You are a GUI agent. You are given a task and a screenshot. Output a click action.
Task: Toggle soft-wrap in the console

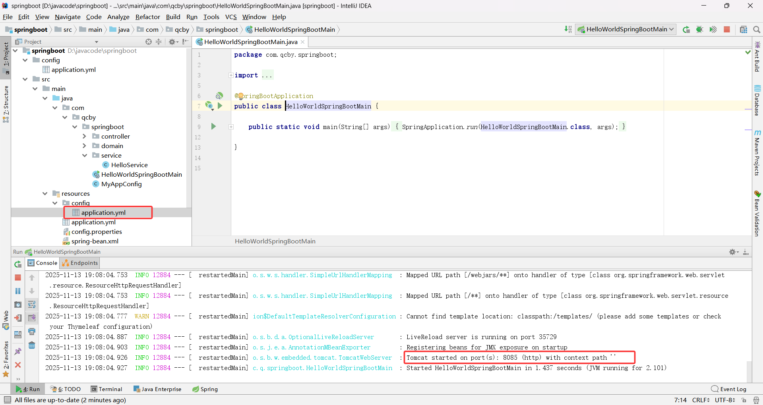(32, 305)
